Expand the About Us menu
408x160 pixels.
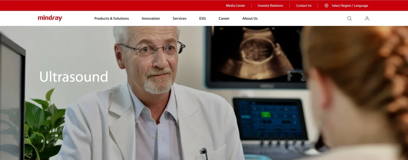(250, 18)
